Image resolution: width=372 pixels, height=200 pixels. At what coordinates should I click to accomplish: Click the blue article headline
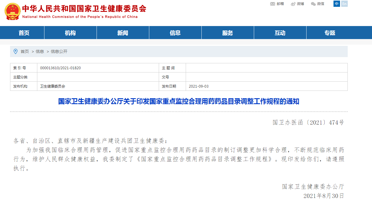click(x=179, y=101)
